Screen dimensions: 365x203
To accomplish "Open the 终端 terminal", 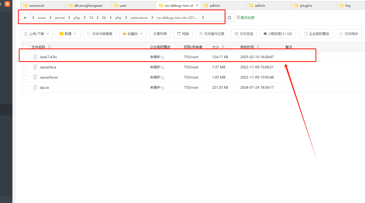I will click(x=183, y=34).
